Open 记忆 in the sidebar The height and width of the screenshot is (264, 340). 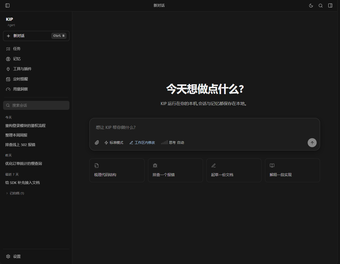[36, 59]
